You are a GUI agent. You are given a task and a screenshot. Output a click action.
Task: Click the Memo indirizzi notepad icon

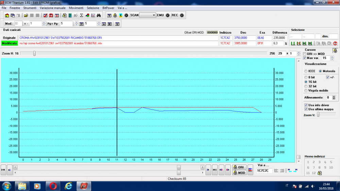tap(320, 173)
